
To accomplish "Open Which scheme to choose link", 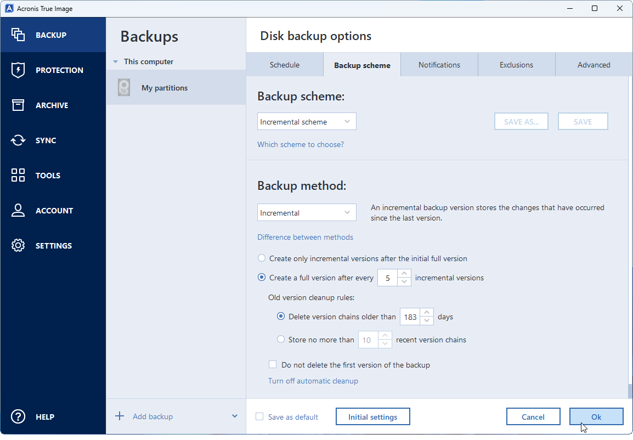I will [x=301, y=144].
